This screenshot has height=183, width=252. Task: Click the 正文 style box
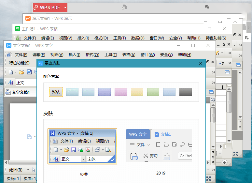click(26, 83)
